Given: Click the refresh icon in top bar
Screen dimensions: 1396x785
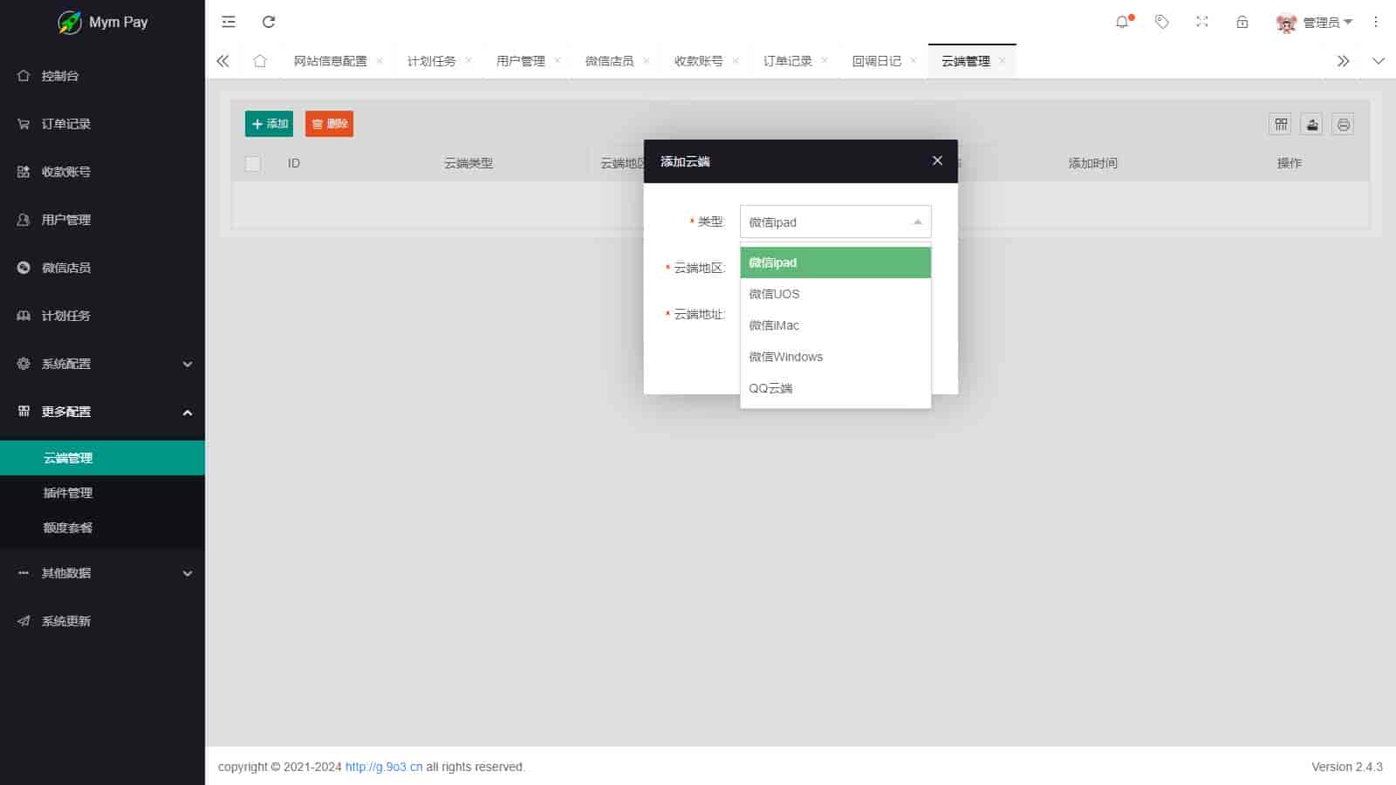Looking at the screenshot, I should (x=269, y=22).
